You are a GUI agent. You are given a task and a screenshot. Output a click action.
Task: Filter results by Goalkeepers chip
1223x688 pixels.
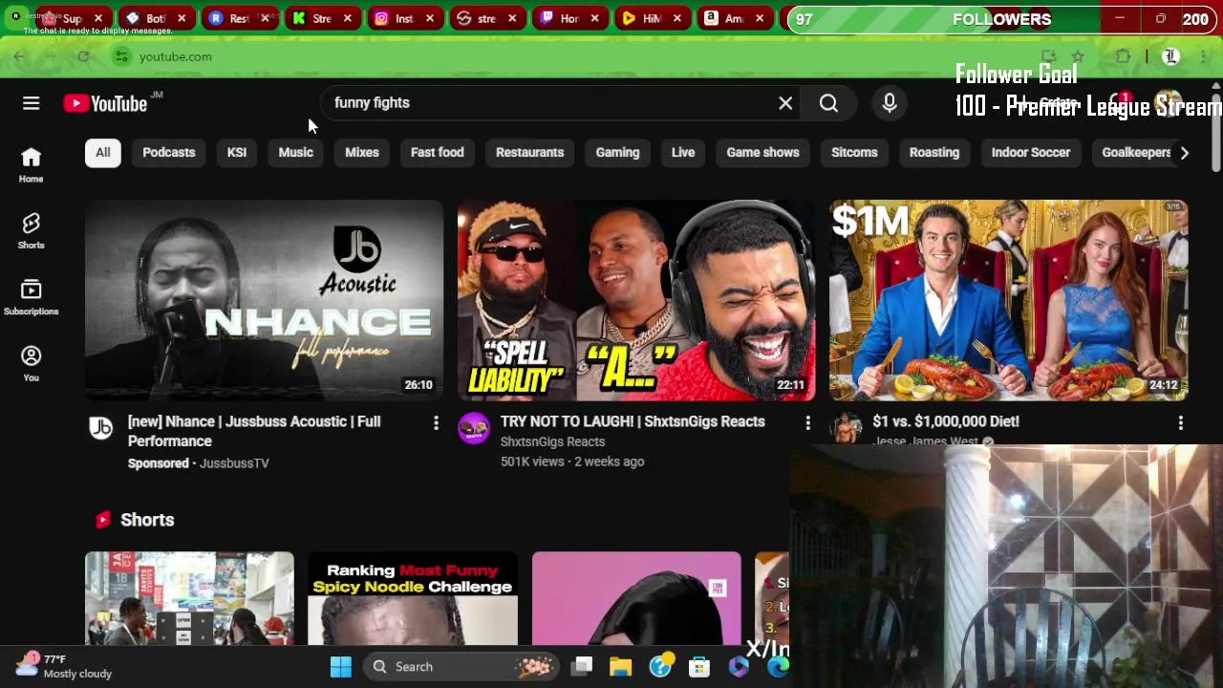pyautogui.click(x=1136, y=153)
